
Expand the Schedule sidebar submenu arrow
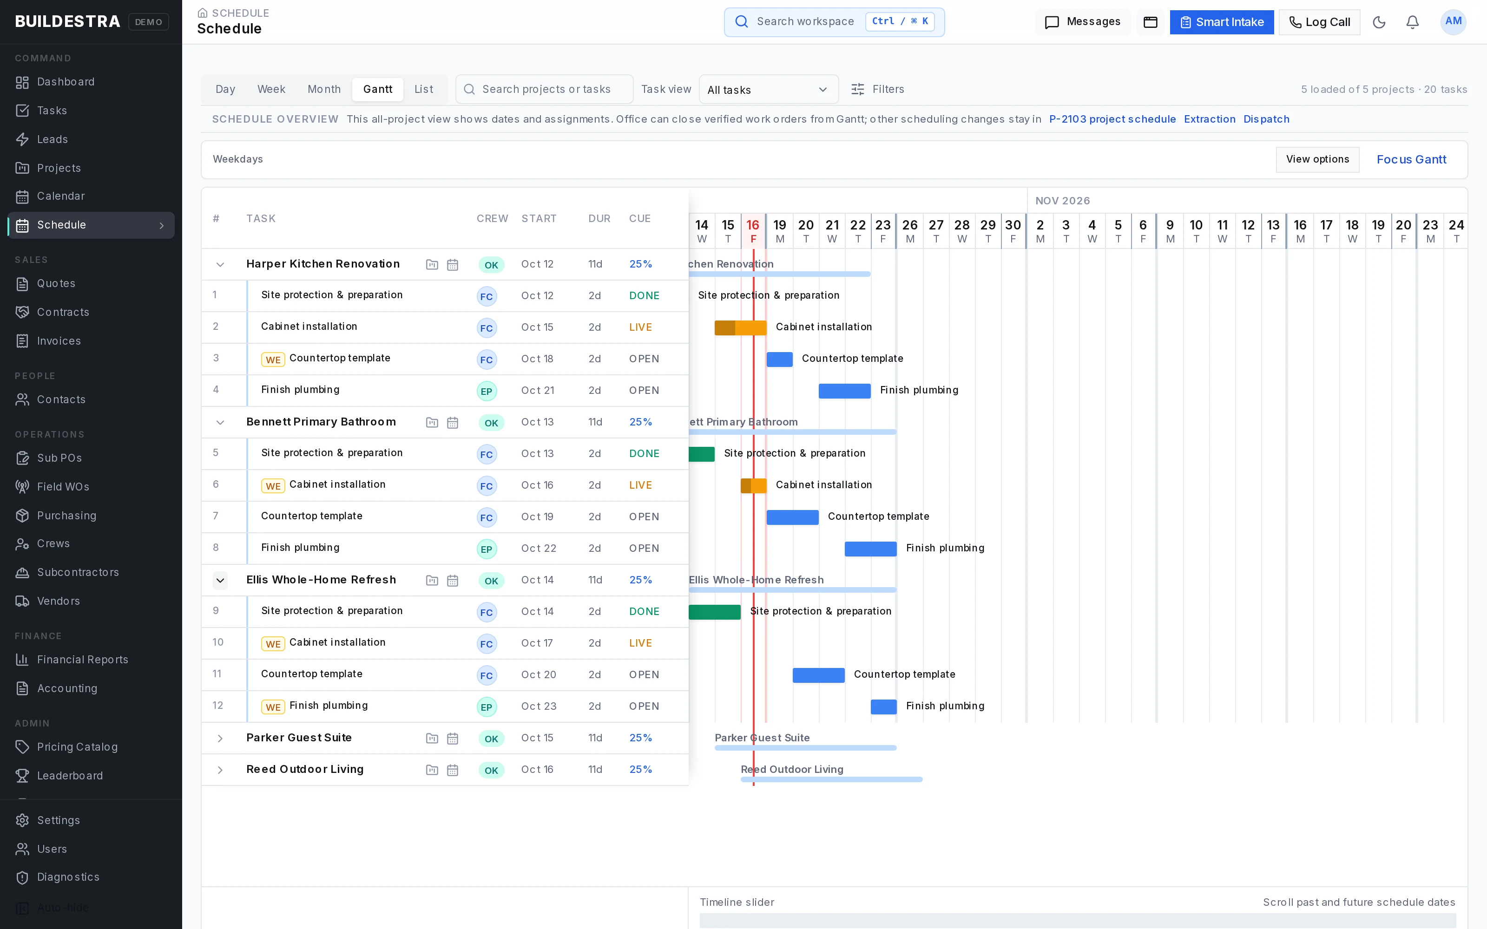coord(162,225)
